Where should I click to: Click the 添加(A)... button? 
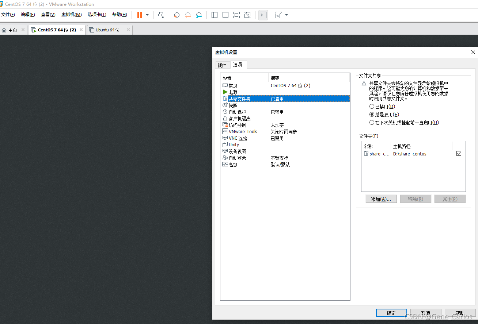click(x=381, y=199)
